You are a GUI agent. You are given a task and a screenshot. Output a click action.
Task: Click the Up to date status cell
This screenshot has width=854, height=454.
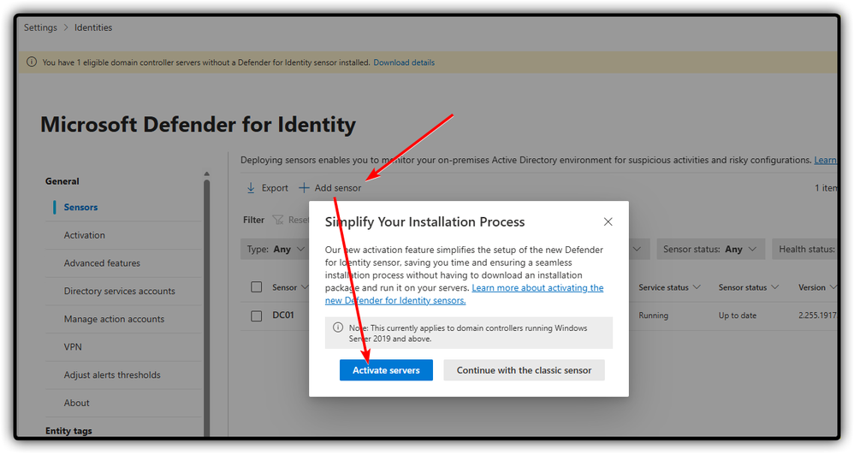coord(738,315)
